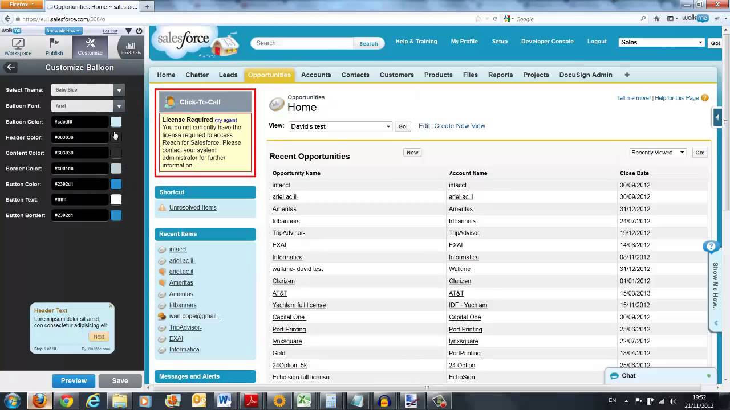Select the Customize wrench tab
This screenshot has height=410, width=730.
(x=90, y=47)
